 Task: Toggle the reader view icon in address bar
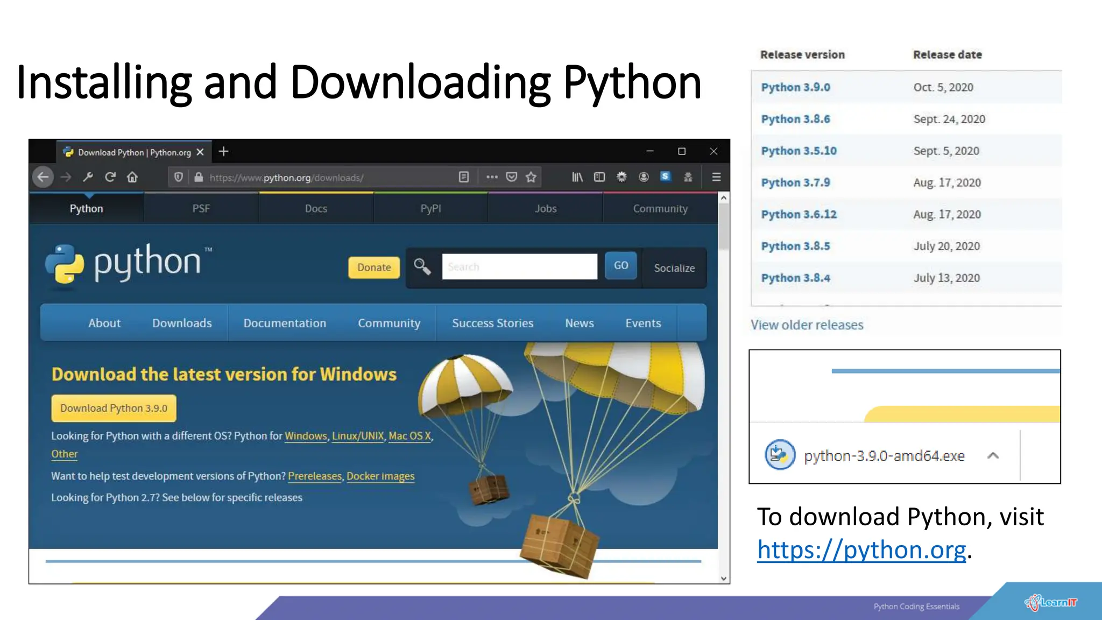pyautogui.click(x=464, y=177)
